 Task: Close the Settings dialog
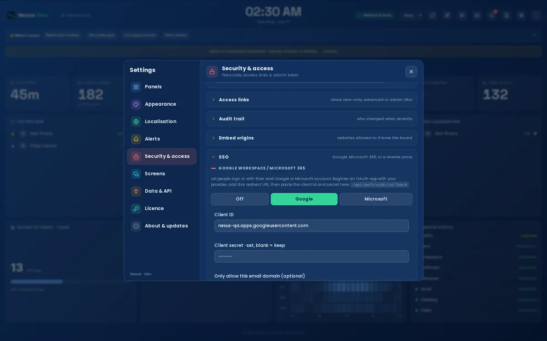411,72
